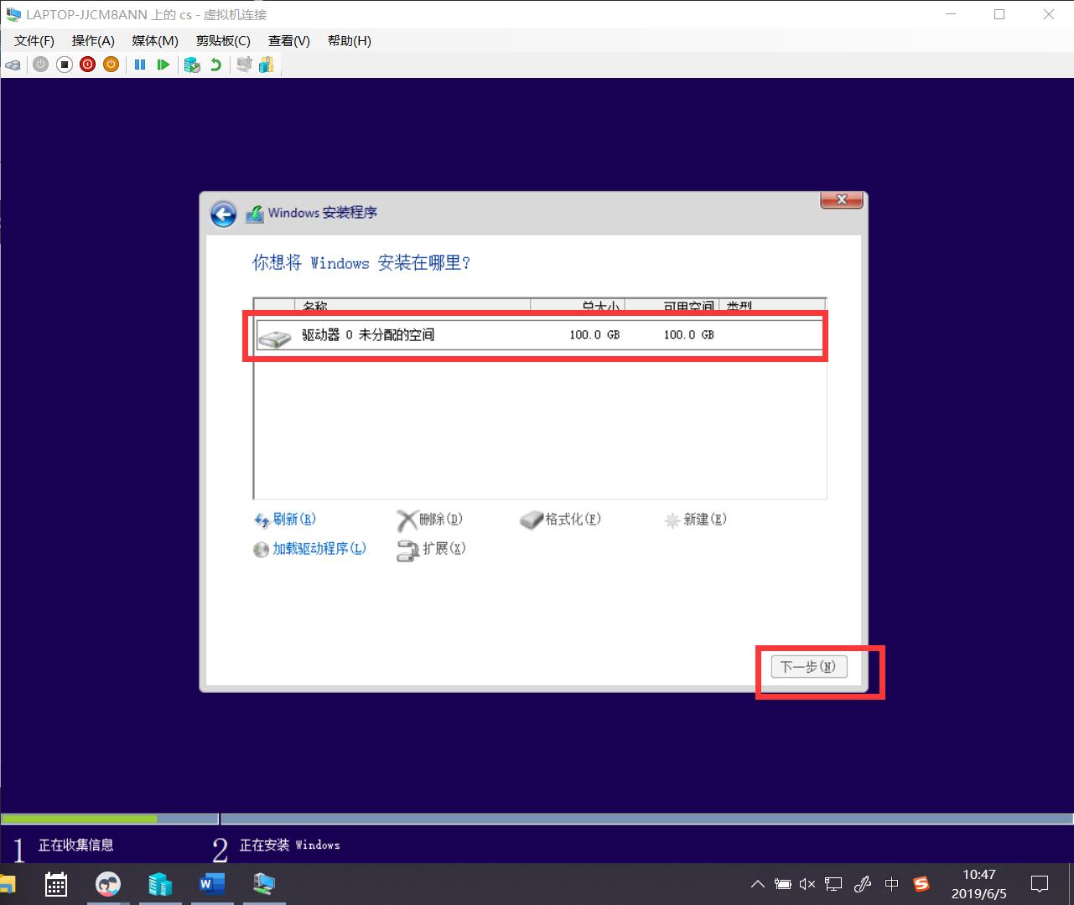Image resolution: width=1074 pixels, height=905 pixels.
Task: Send Ctrl+Alt+Del using the toolbar icon
Action: [x=13, y=65]
